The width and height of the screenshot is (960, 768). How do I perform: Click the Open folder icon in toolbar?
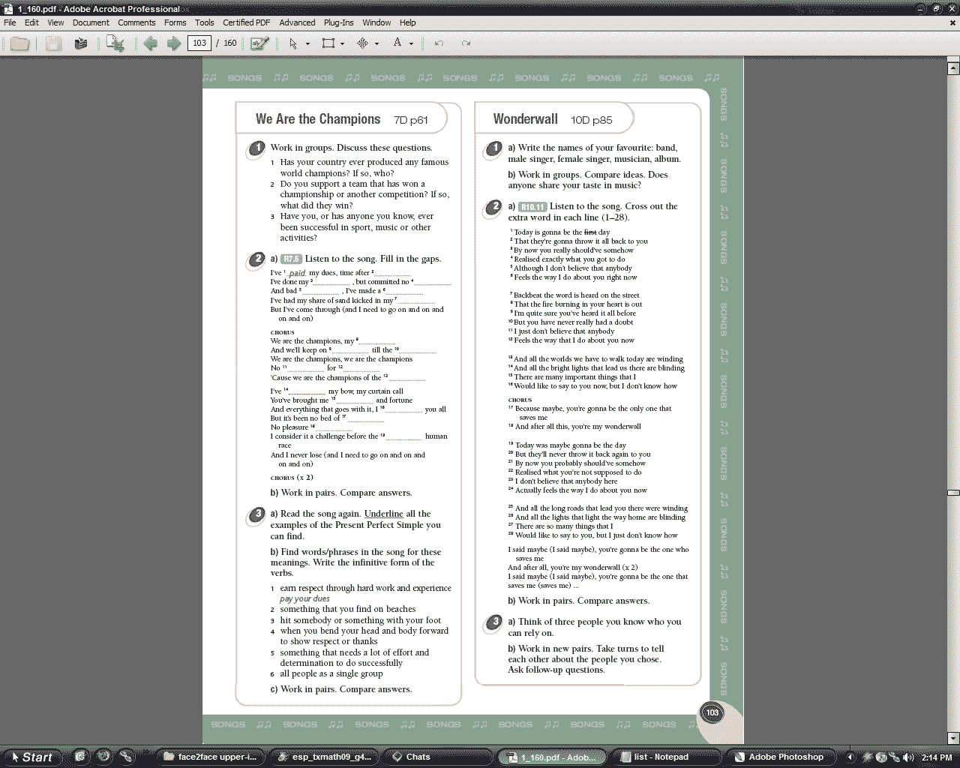point(19,43)
